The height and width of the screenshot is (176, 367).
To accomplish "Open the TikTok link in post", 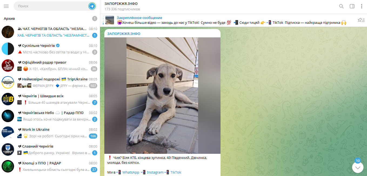I will 176,172.
